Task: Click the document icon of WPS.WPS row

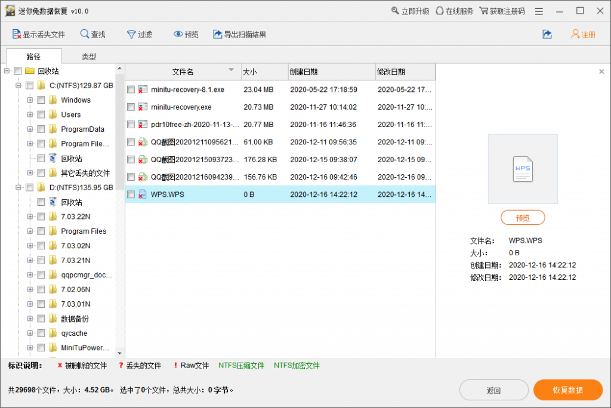Action: 143,194
